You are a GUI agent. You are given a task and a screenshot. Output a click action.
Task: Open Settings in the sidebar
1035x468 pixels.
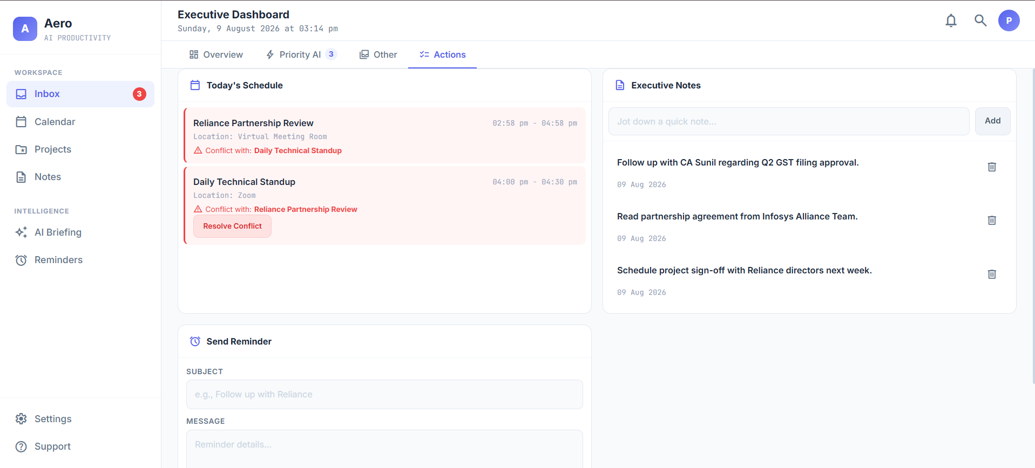[80, 419]
